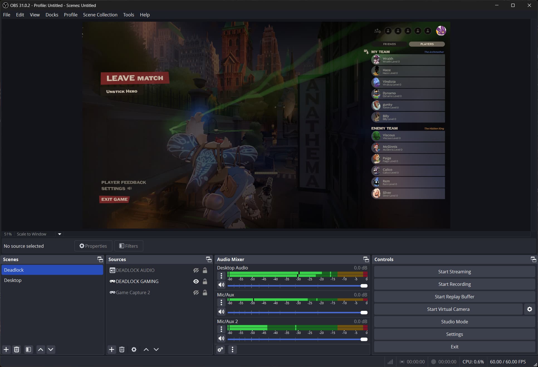Pop out the Audio Mixer dock
Image resolution: width=538 pixels, height=367 pixels.
point(366,259)
